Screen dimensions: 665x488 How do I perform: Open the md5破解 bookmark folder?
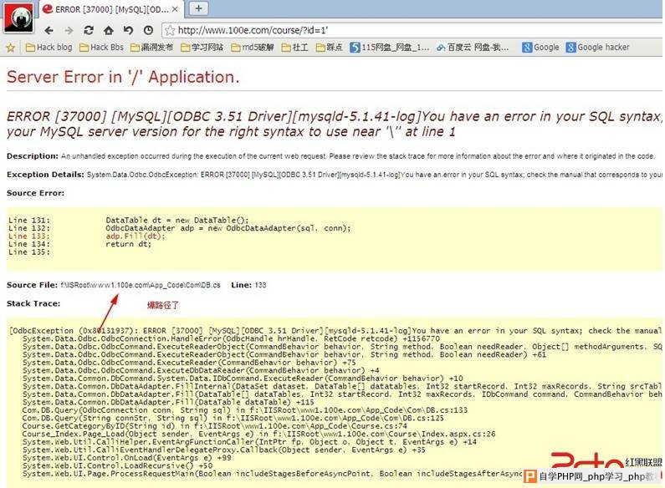tap(253, 48)
